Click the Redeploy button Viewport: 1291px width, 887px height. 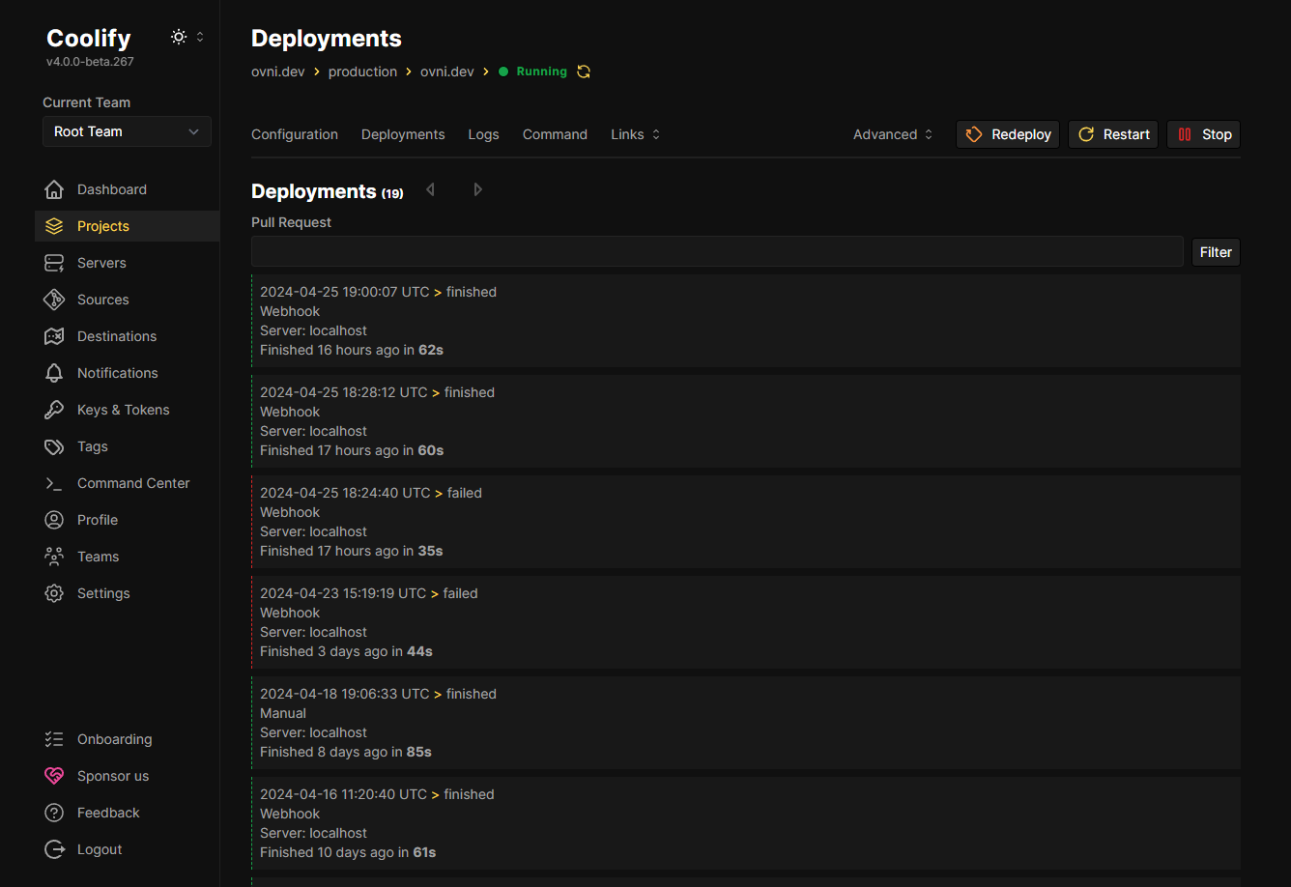(x=1008, y=134)
